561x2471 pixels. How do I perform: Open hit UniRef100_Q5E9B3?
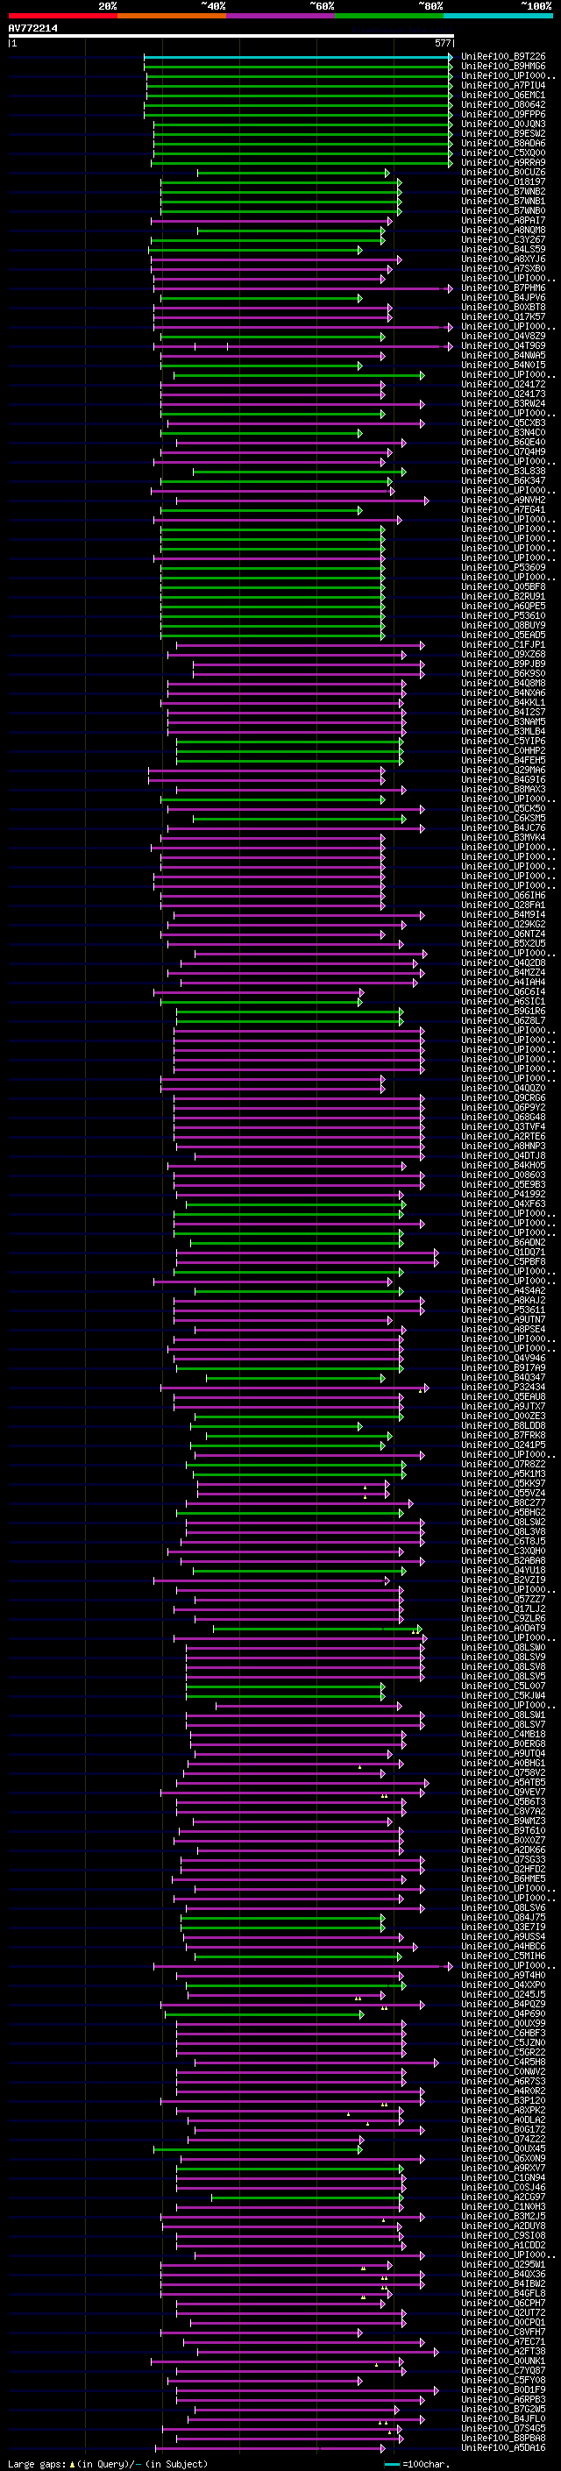(503, 1185)
